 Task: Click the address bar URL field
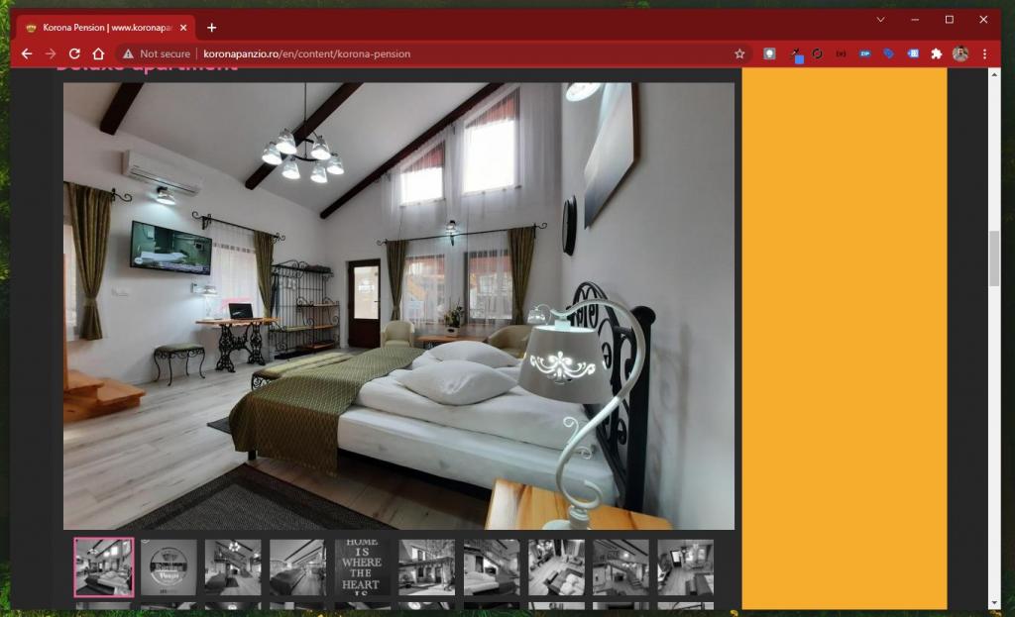(x=446, y=53)
